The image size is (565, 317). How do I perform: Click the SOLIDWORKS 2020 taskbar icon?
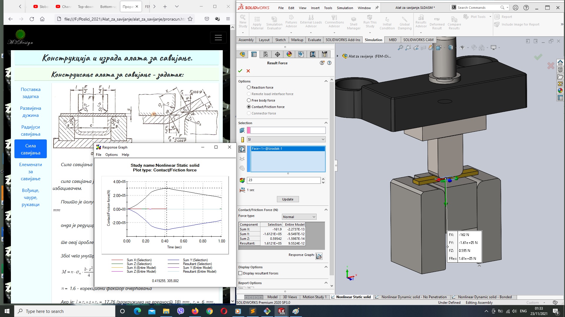(282, 311)
